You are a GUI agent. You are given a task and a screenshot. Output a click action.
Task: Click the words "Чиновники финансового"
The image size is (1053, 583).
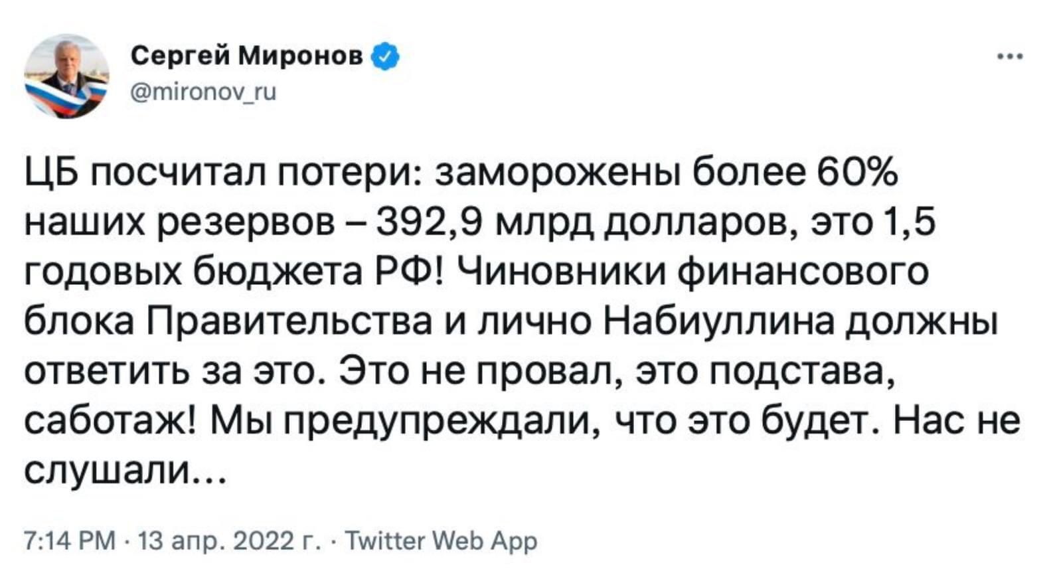(x=692, y=273)
